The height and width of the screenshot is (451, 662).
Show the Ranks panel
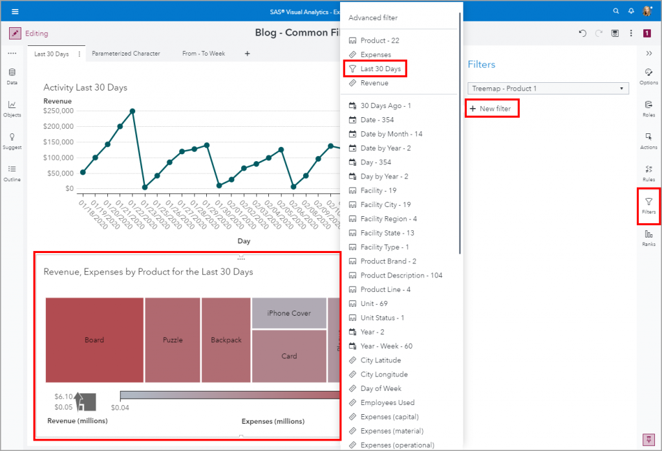[x=648, y=239]
